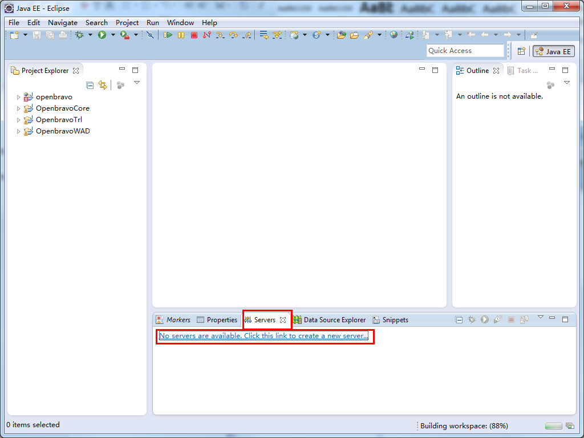Open the New wizard dropdown arrow

tap(25, 35)
